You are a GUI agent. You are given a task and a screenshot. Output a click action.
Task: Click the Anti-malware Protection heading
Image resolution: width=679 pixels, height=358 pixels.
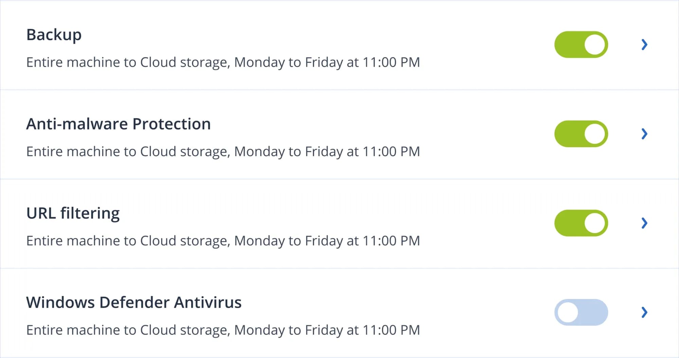point(118,124)
